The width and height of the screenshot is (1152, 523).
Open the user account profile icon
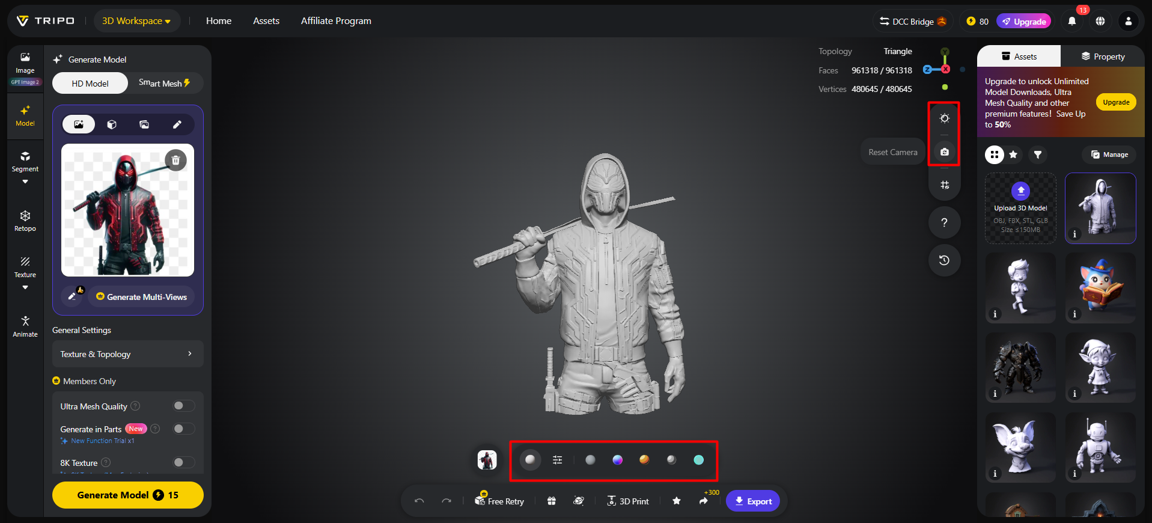pyautogui.click(x=1129, y=21)
